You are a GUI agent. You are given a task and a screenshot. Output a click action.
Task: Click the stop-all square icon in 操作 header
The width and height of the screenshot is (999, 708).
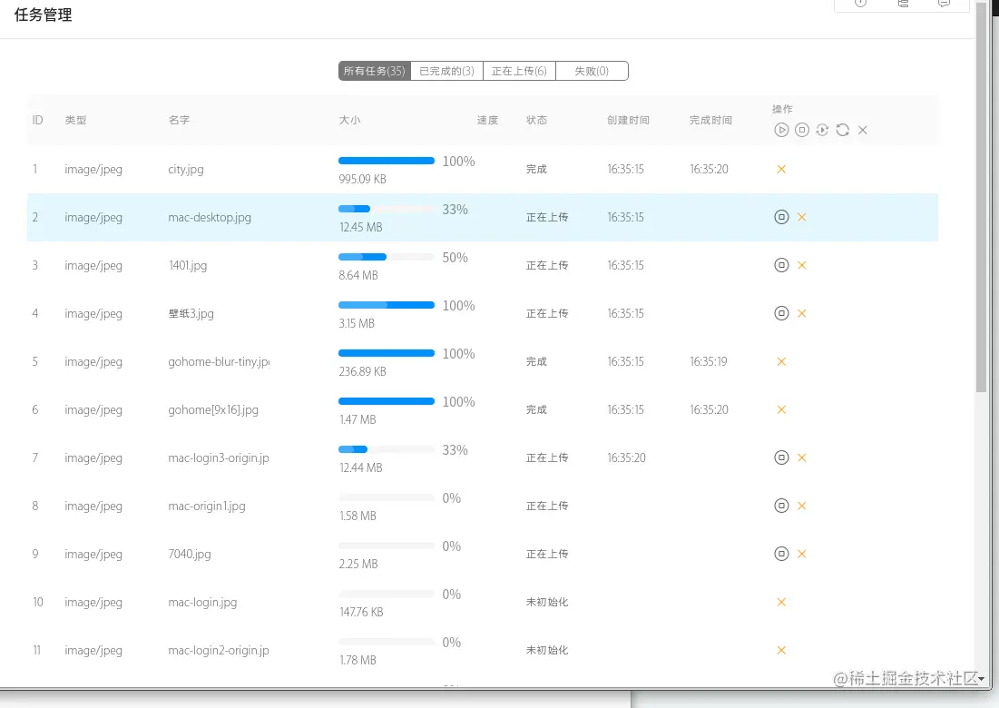[802, 130]
